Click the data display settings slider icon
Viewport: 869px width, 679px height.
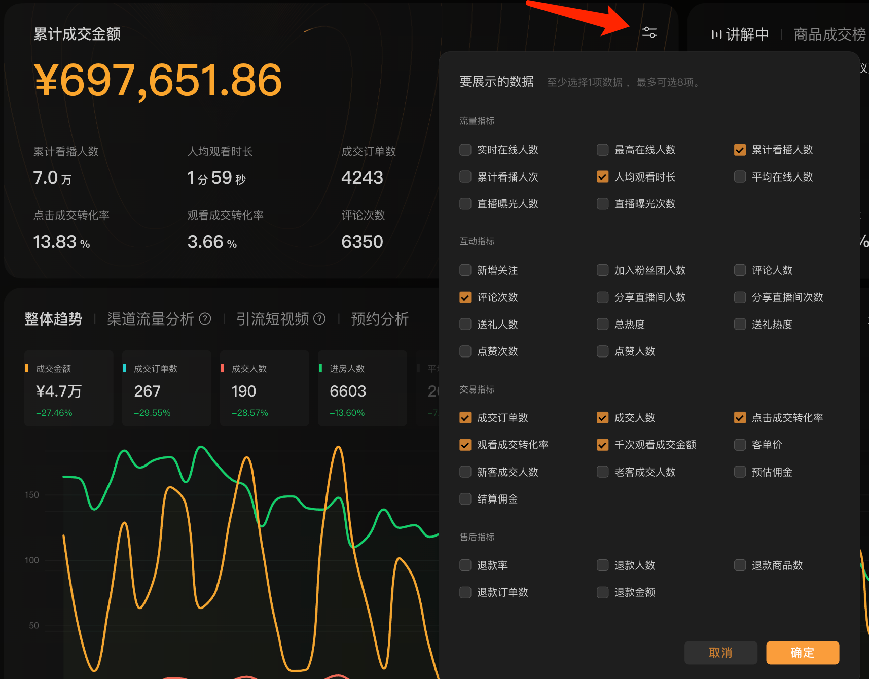(649, 33)
